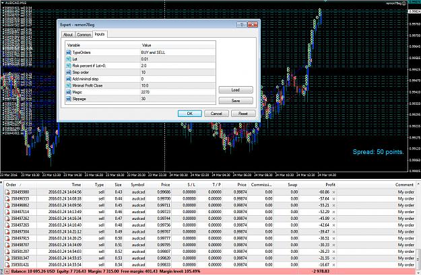The height and width of the screenshot is (275, 421).
Task: Click the Risk percent value 2.0
Action: coord(178,66)
